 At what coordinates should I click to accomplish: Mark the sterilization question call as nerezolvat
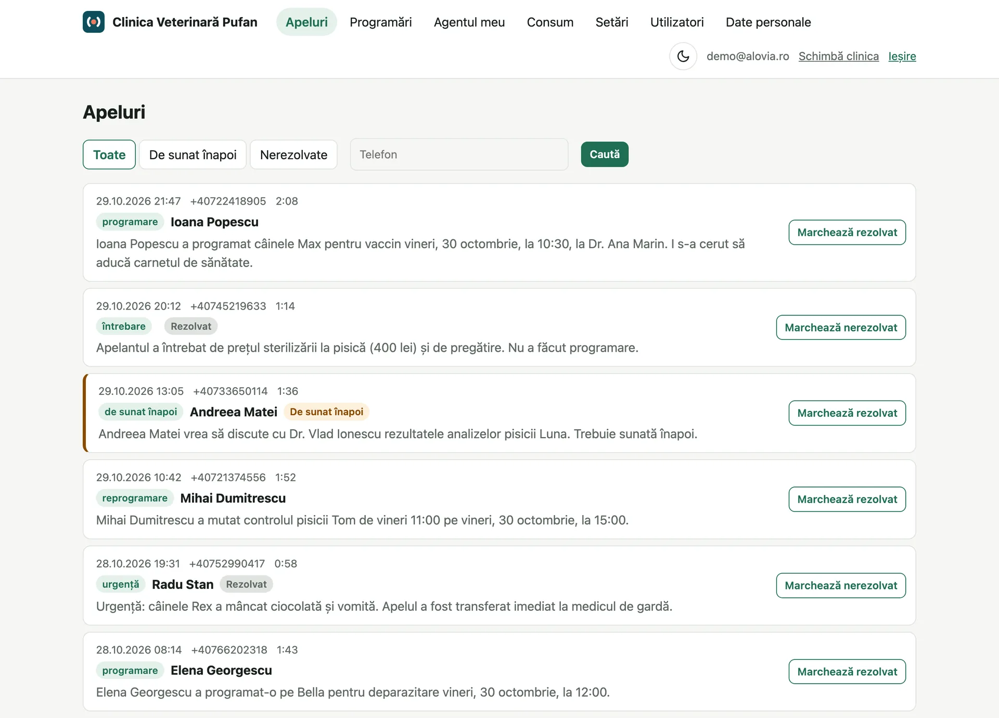coord(841,327)
